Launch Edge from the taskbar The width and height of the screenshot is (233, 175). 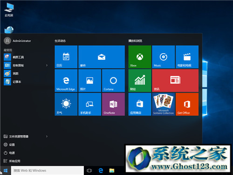coord(101,170)
